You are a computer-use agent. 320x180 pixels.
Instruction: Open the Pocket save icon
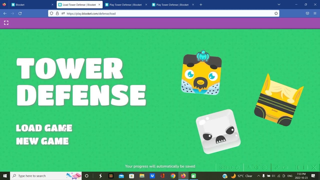307,13
